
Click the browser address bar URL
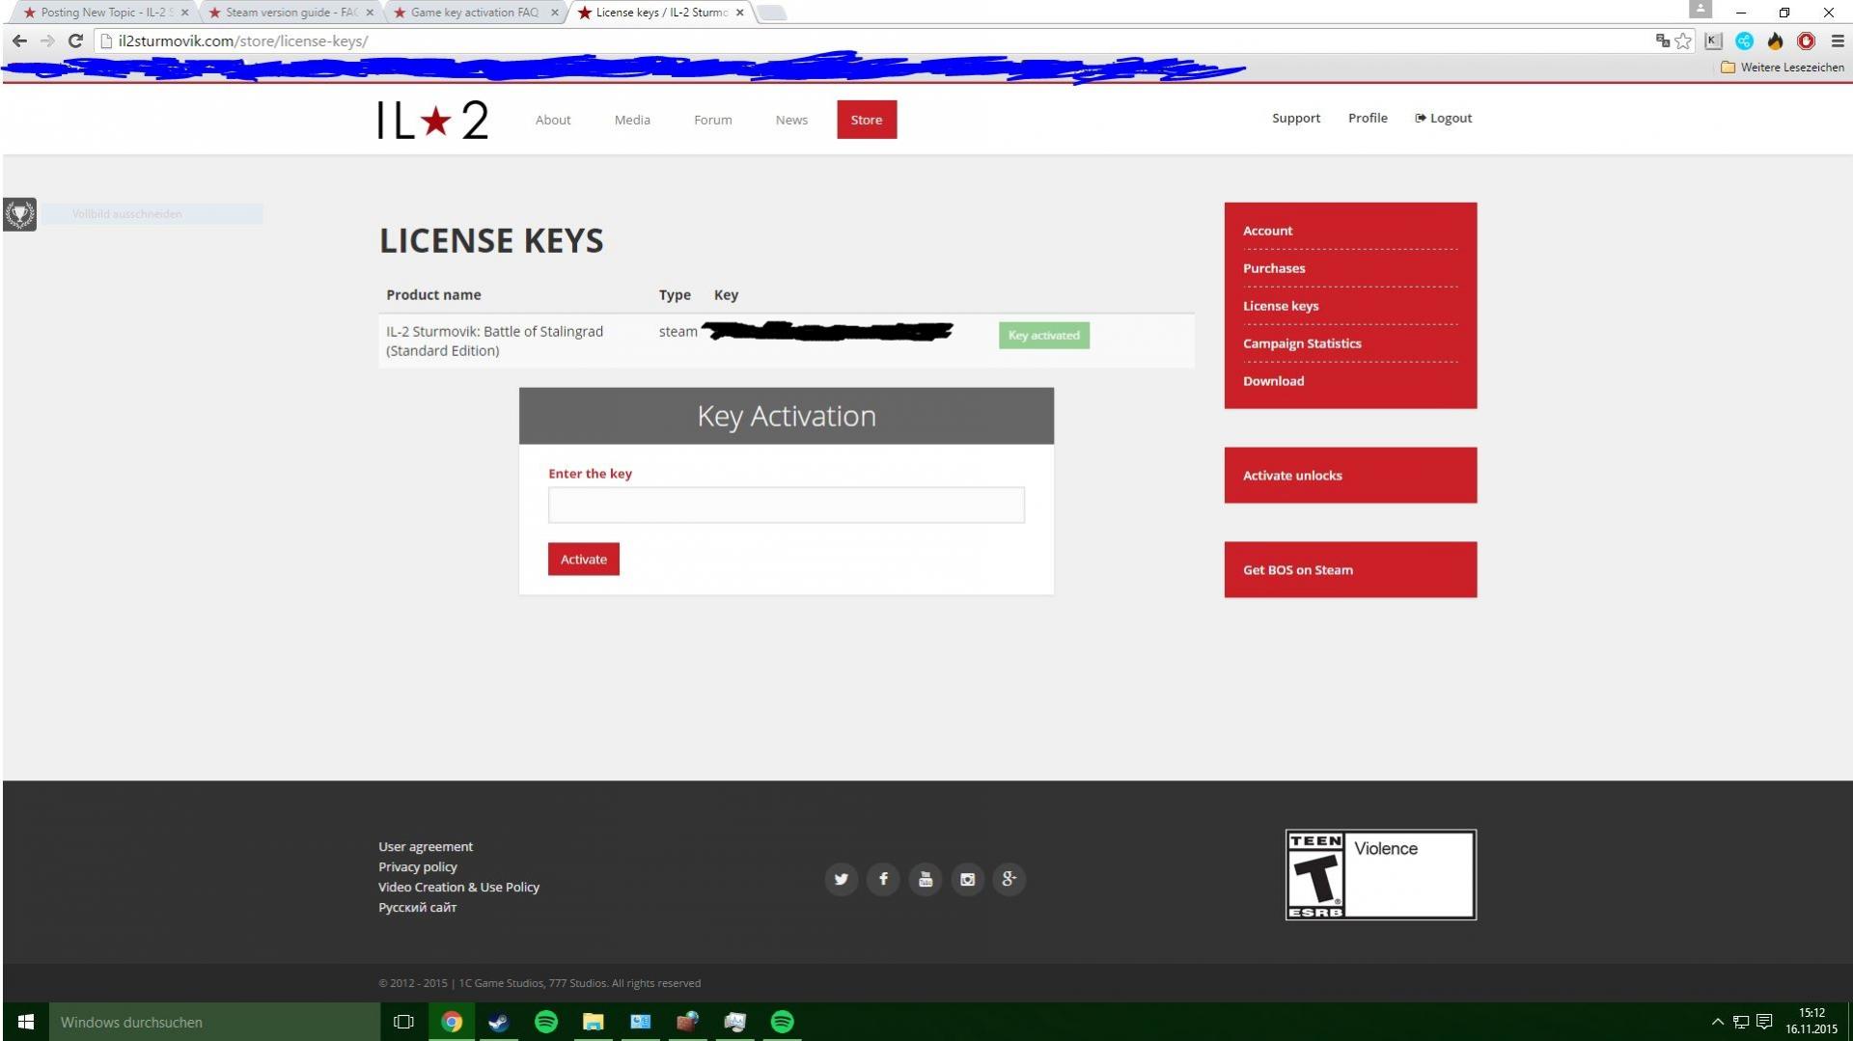pos(242,41)
